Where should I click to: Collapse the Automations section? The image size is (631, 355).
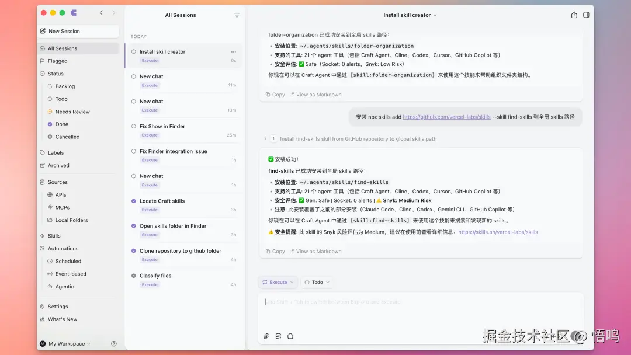[x=63, y=249]
